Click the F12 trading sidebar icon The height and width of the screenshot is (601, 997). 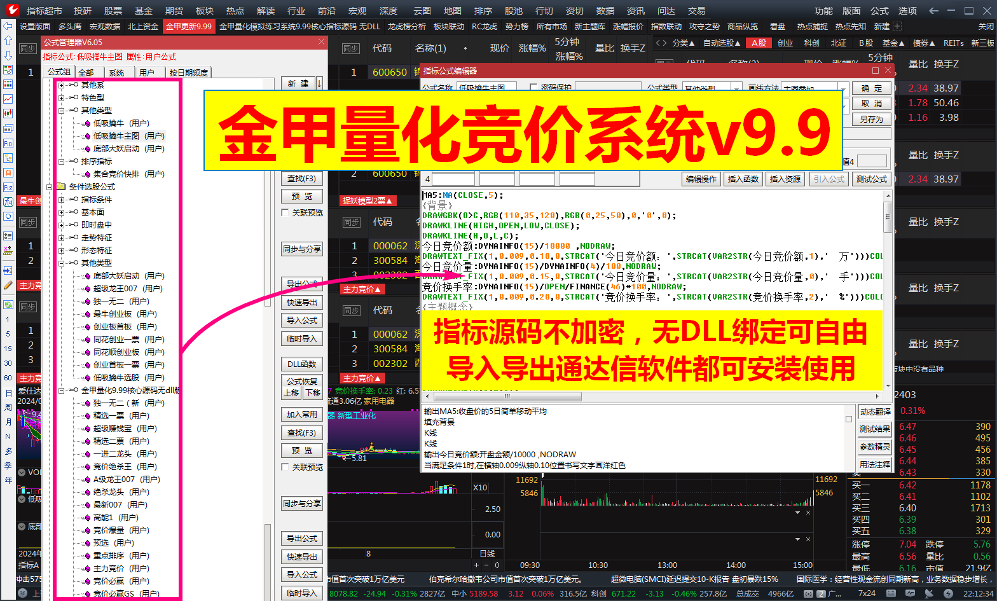click(x=8, y=187)
